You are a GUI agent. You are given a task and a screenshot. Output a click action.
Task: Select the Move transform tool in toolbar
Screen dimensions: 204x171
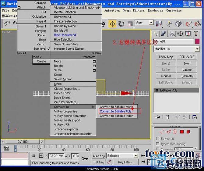(x=112, y=24)
